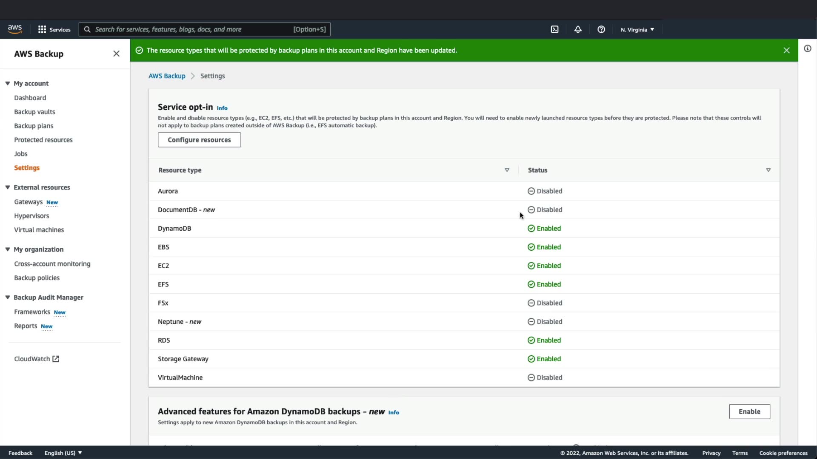Focus the services search field
This screenshot has height=459, width=817.
point(191,29)
